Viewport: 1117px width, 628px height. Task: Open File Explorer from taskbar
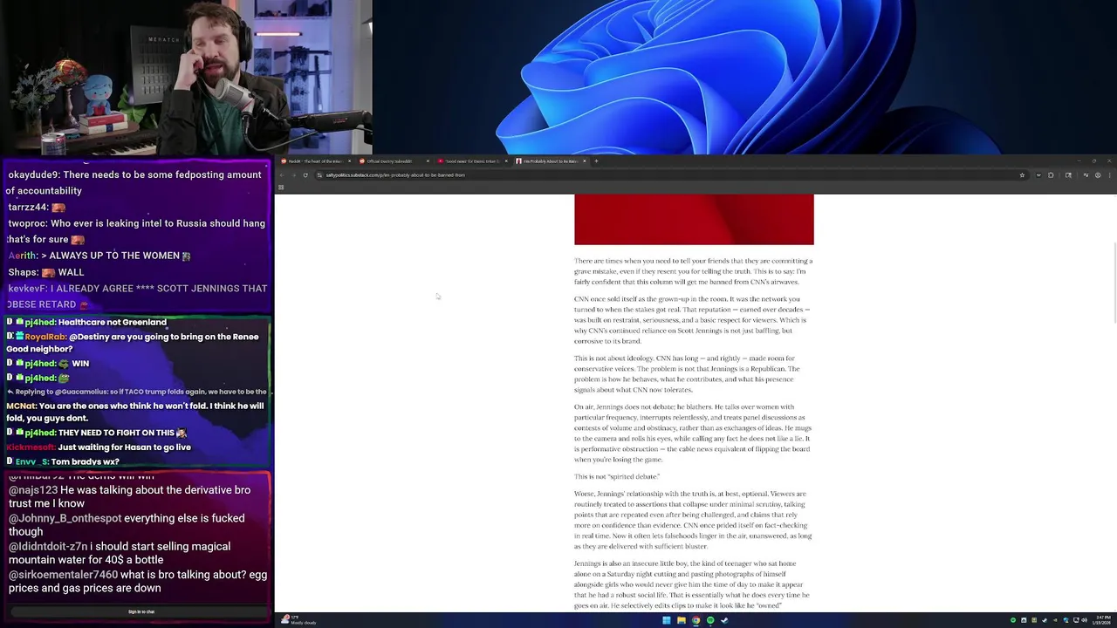(x=681, y=620)
